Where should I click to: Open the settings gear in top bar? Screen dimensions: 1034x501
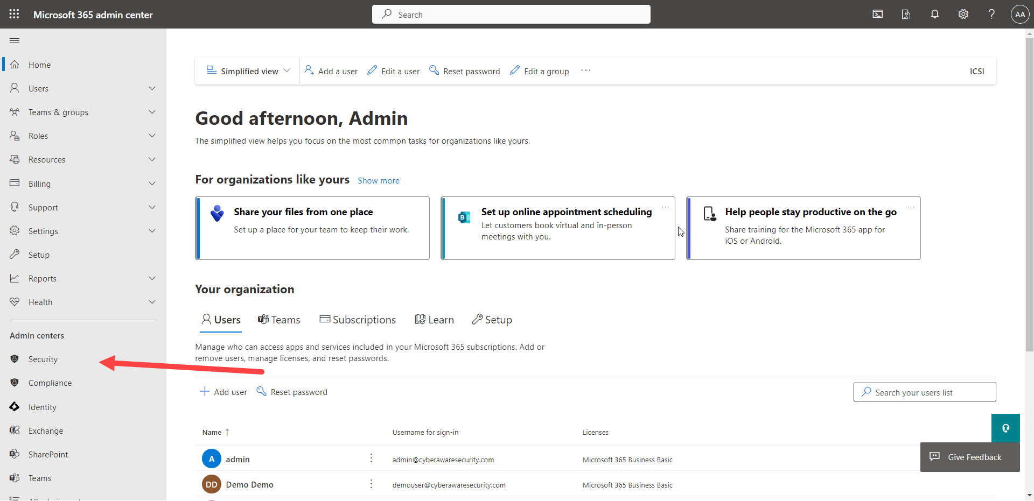coord(963,15)
